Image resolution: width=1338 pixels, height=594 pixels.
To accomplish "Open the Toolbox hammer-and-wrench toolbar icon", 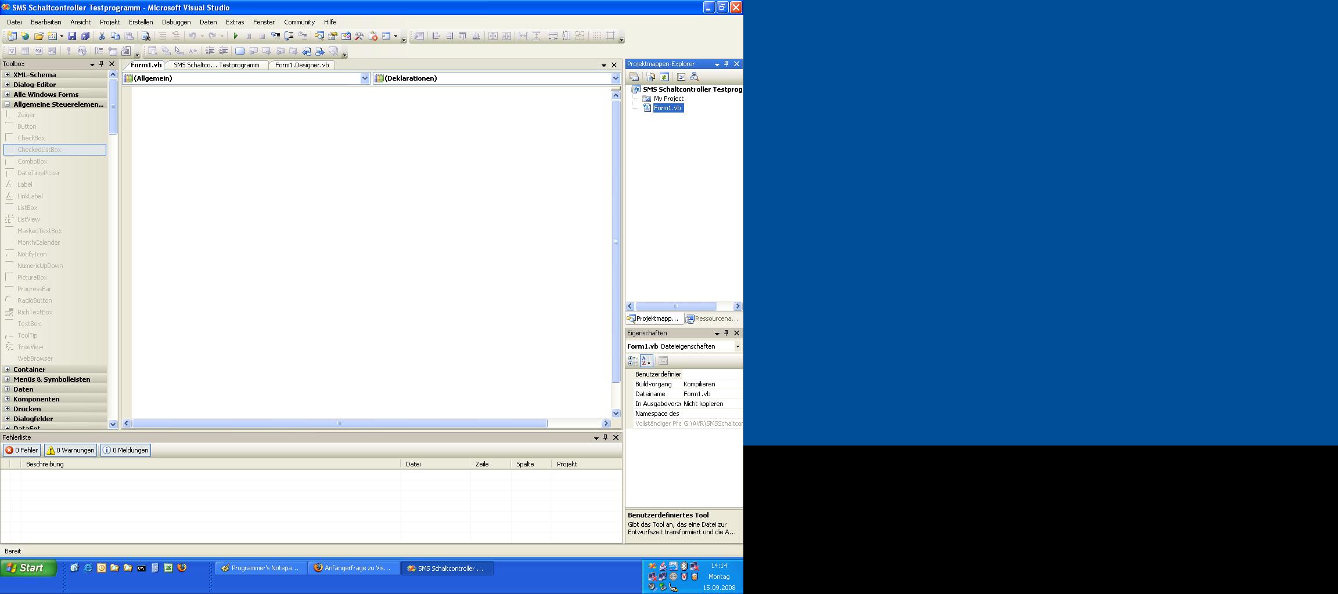I will click(359, 36).
